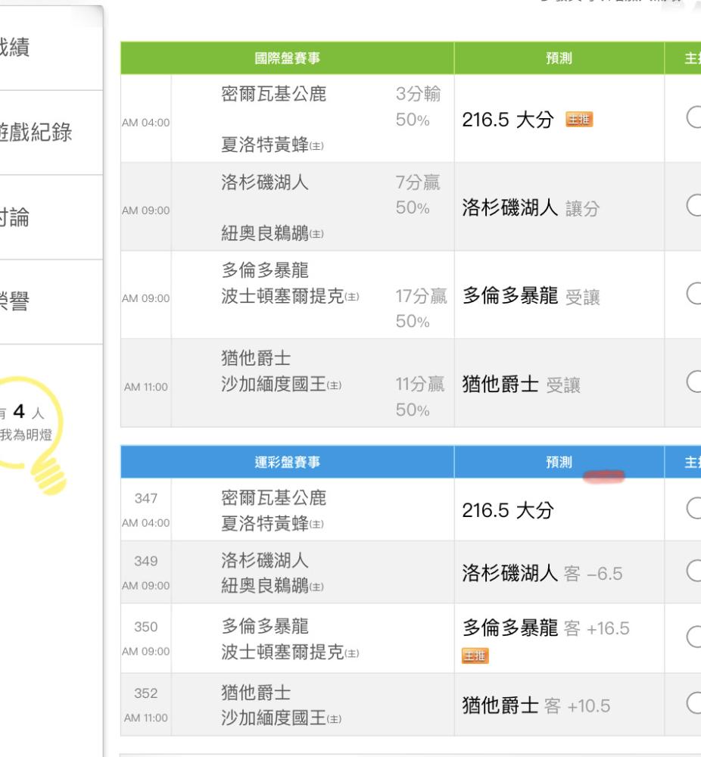Click game number 352
The height and width of the screenshot is (757, 701).
point(146,693)
